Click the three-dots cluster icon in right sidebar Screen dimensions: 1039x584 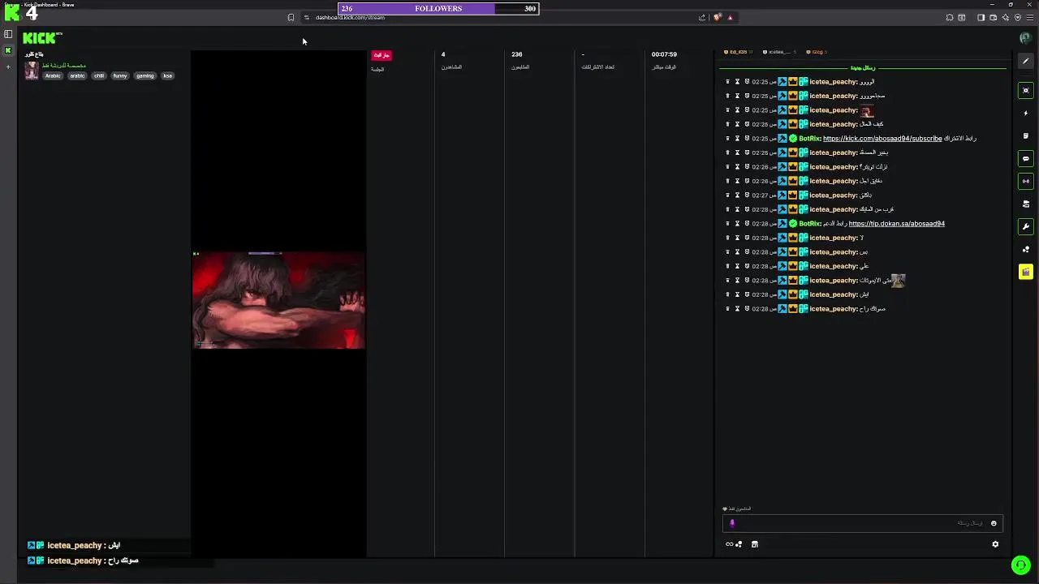pos(1026,249)
